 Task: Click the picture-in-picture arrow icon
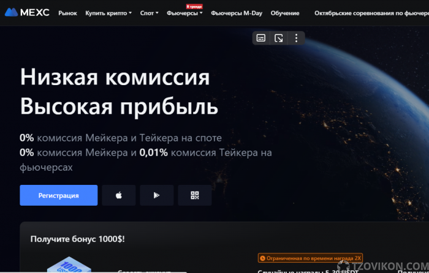(278, 38)
